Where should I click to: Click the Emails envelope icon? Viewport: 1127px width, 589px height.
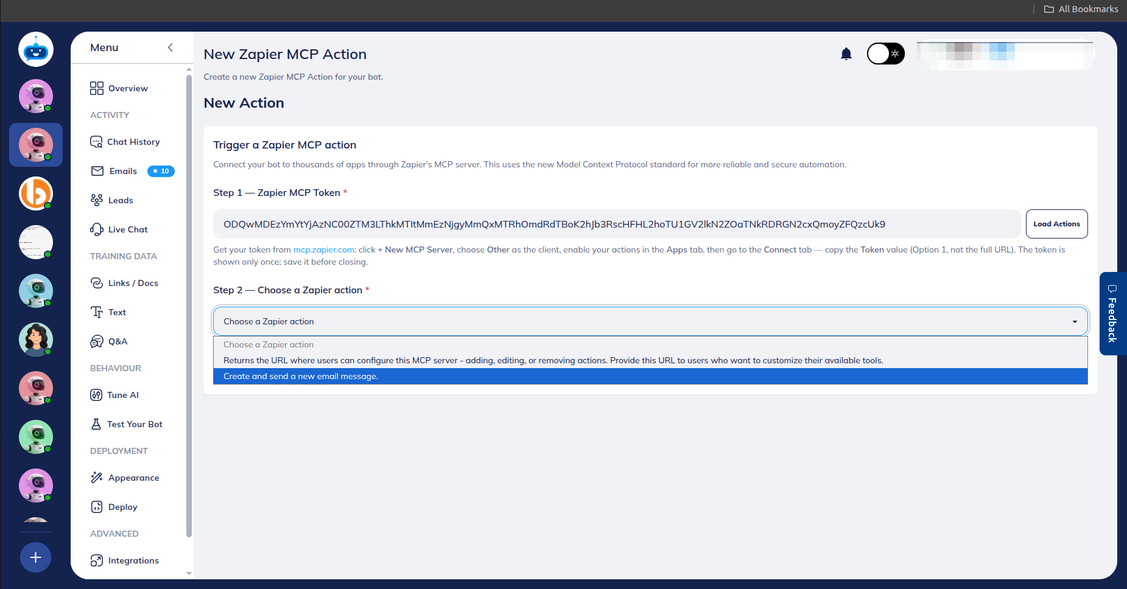coord(97,171)
